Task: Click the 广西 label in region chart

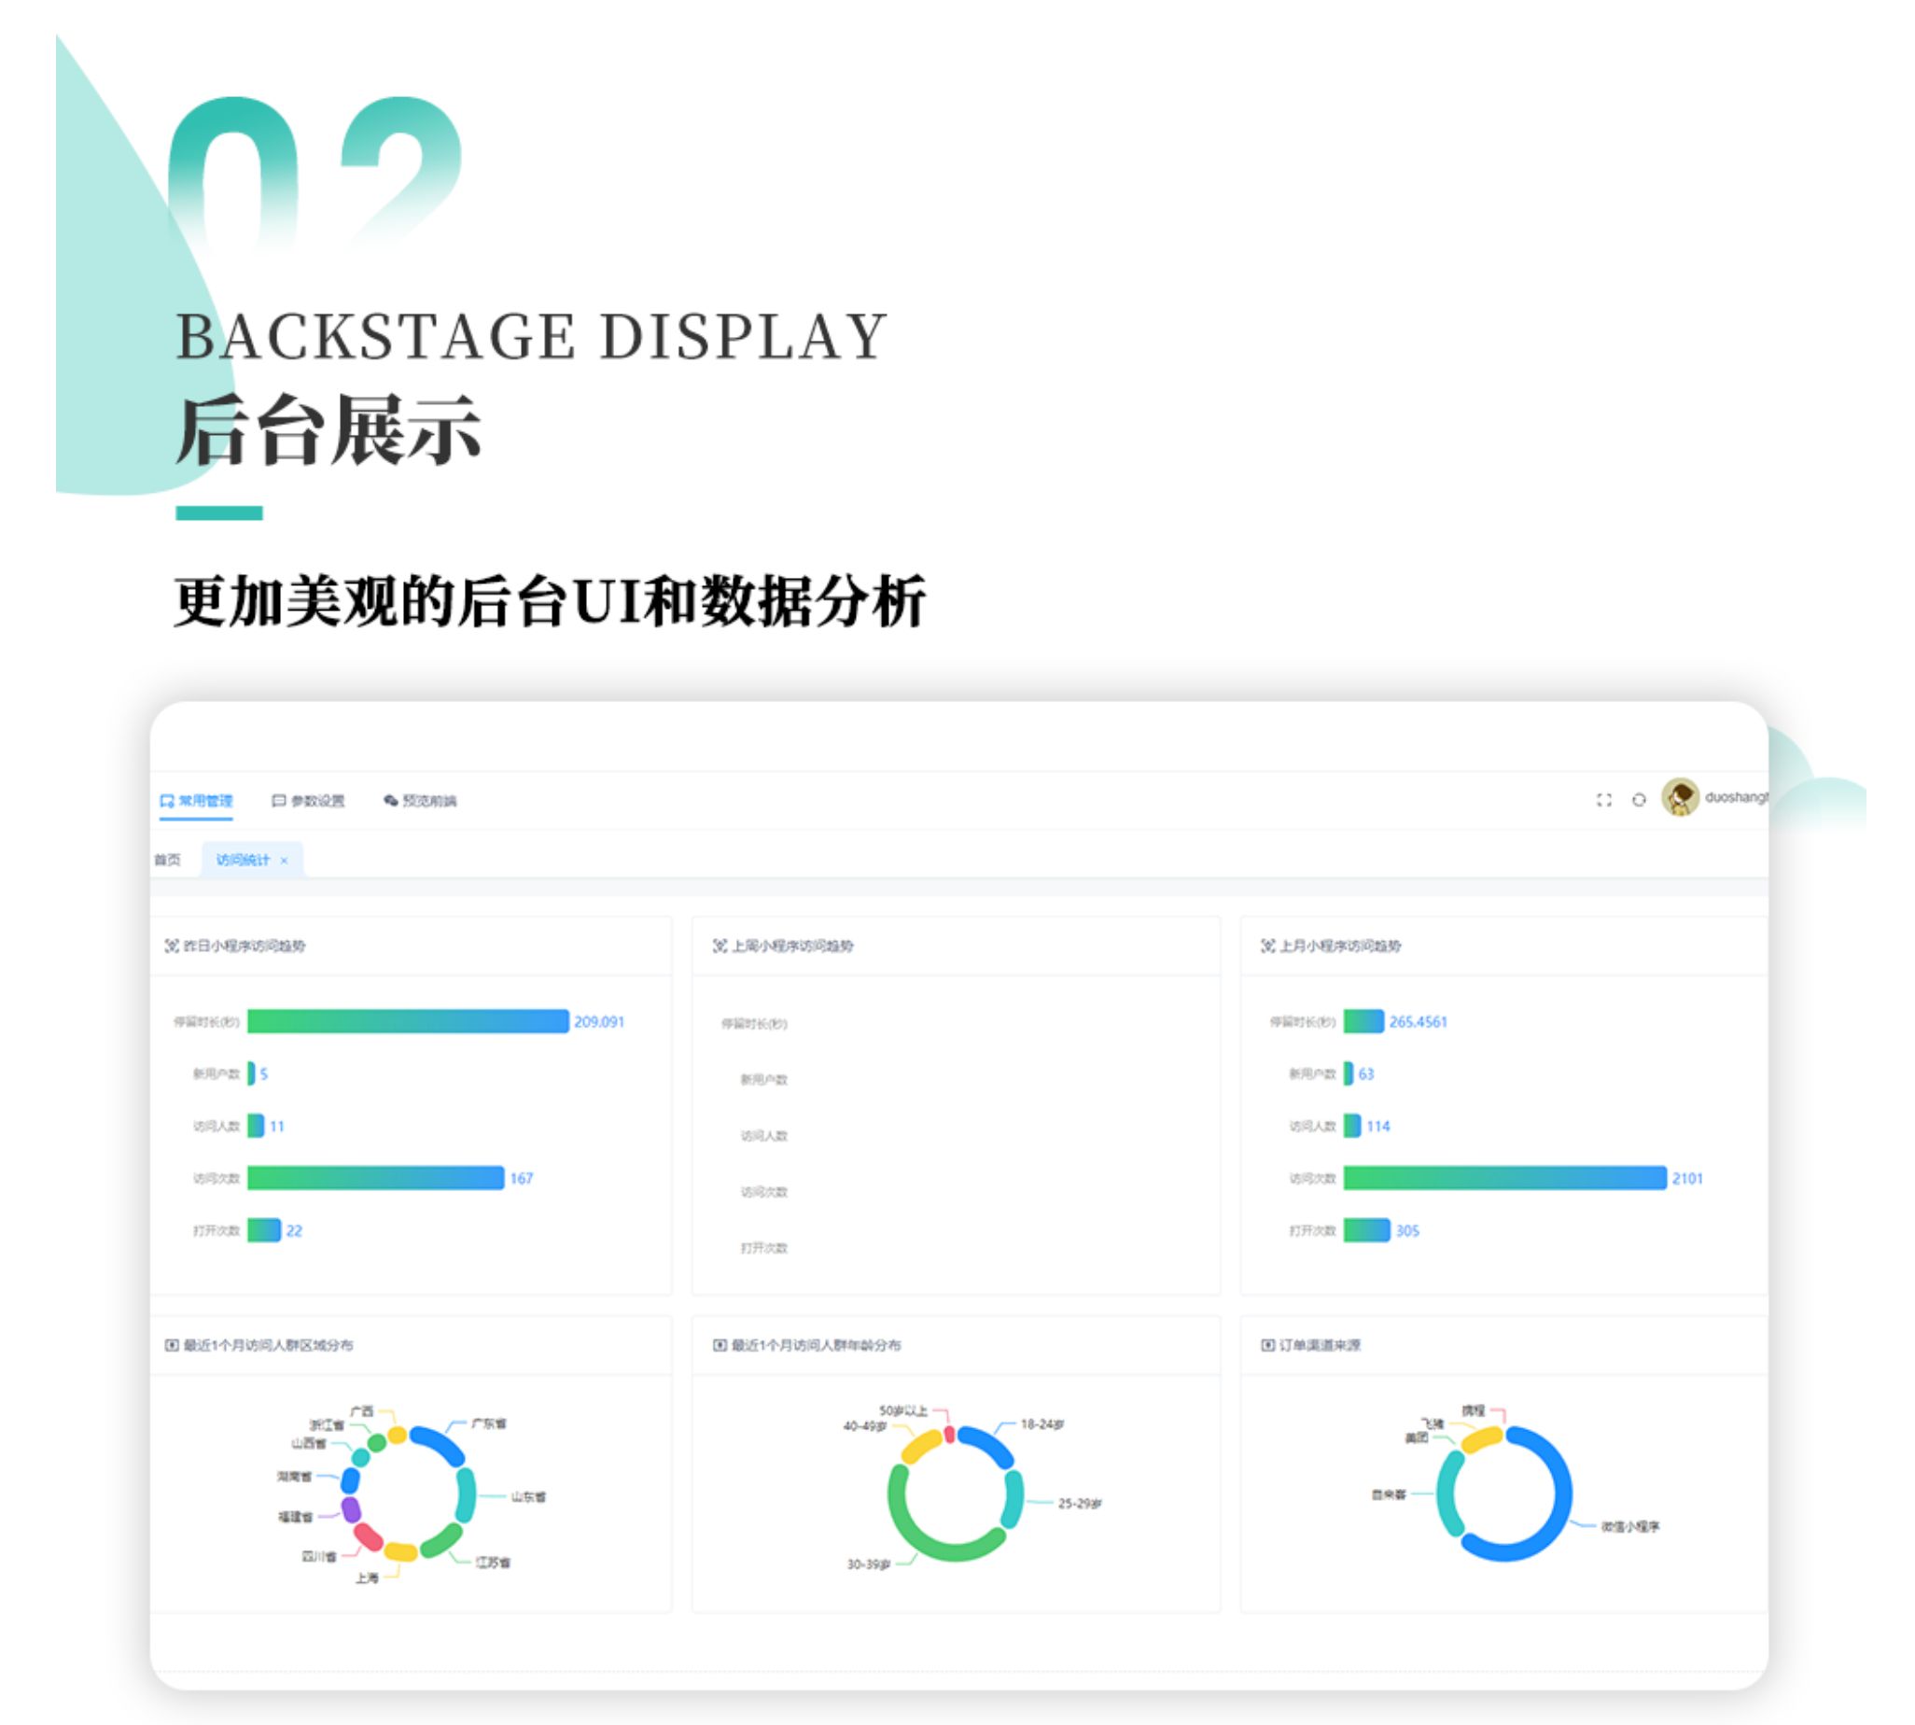Action: [x=362, y=1411]
